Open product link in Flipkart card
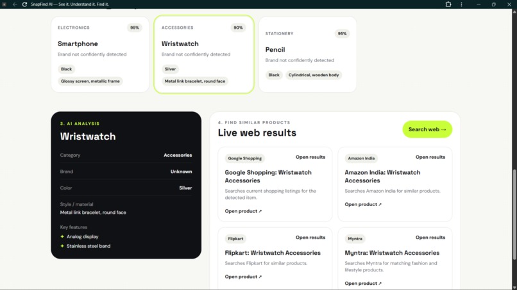This screenshot has width=517, height=290. [243, 277]
